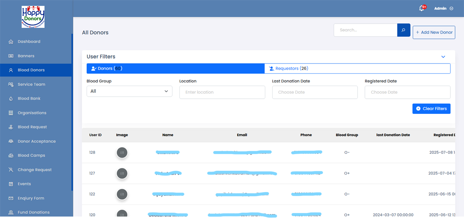Click the Happy Donors logo
Viewport: 464px width, 218px height.
point(33,17)
